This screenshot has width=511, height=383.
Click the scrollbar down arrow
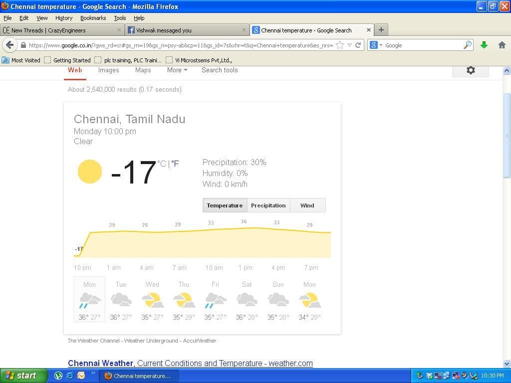coord(507,364)
